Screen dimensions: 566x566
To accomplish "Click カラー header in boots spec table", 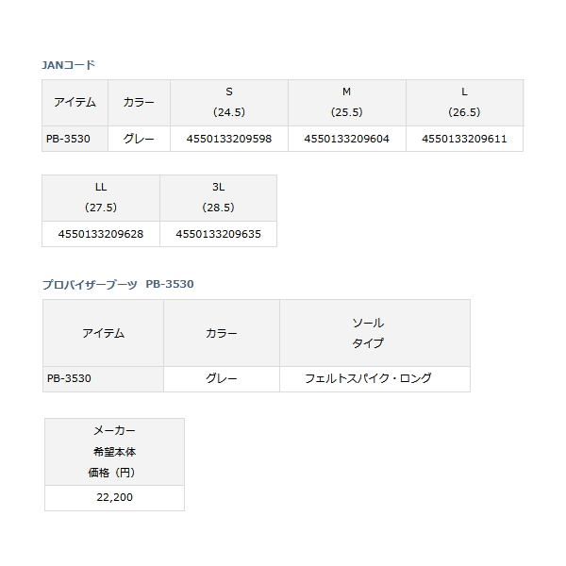I will [x=222, y=333].
